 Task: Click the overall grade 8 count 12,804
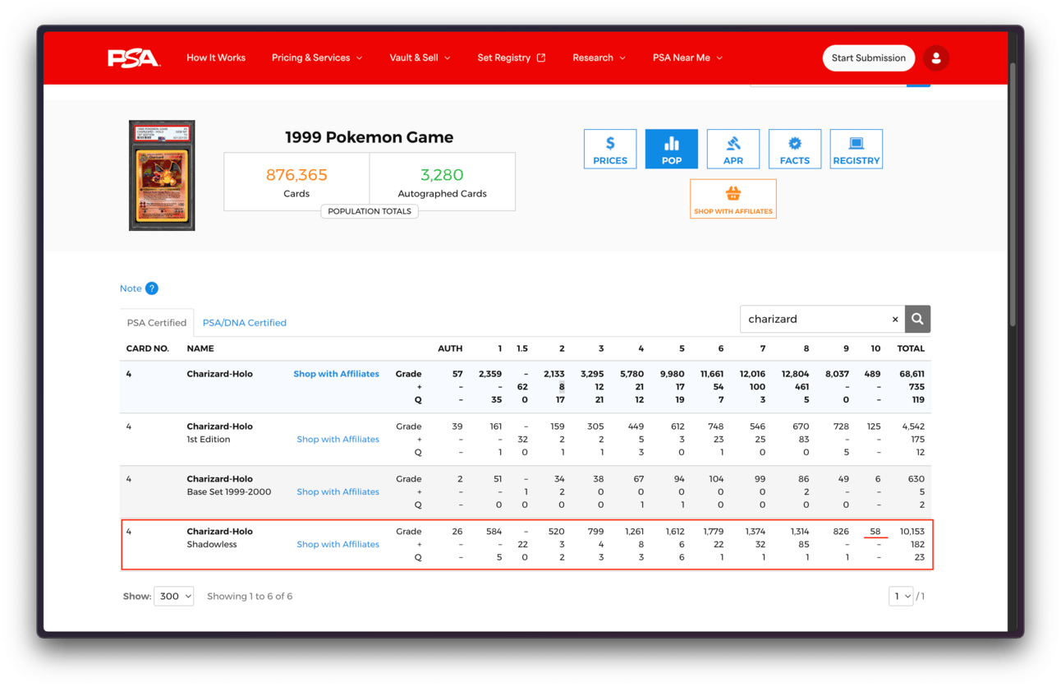(795, 374)
